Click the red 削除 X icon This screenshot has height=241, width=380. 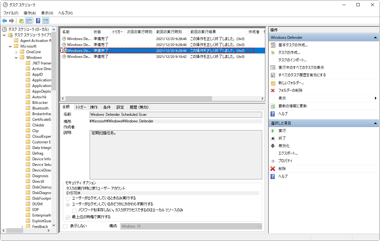(x=273, y=169)
